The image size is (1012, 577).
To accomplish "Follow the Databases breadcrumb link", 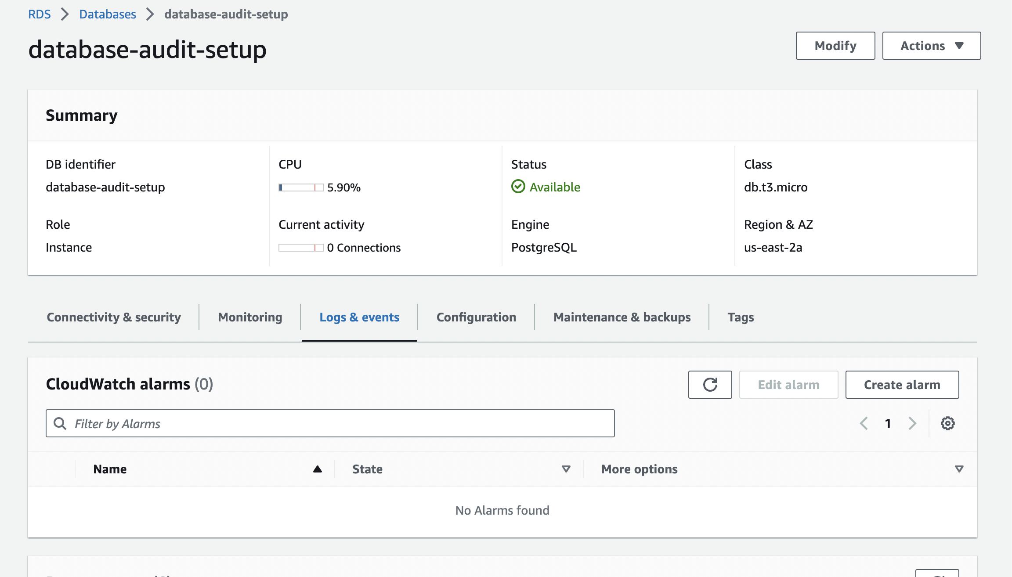I will [x=108, y=14].
